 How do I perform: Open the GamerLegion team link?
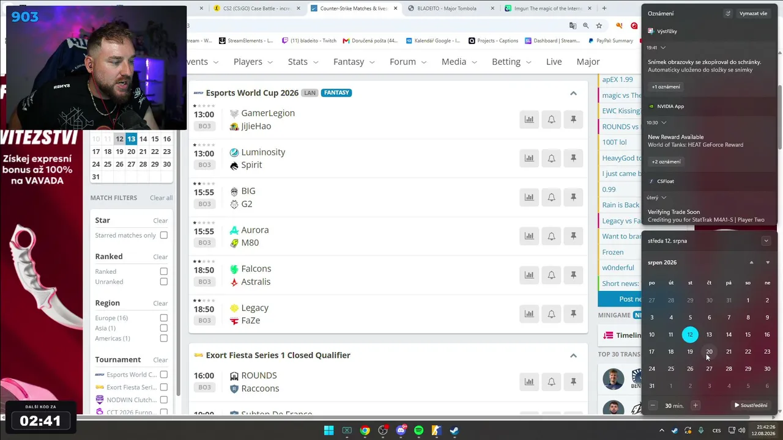(x=268, y=113)
